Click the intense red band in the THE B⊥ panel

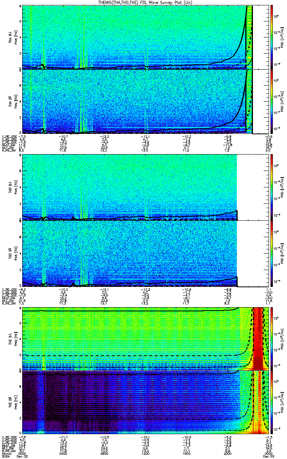[259, 339]
